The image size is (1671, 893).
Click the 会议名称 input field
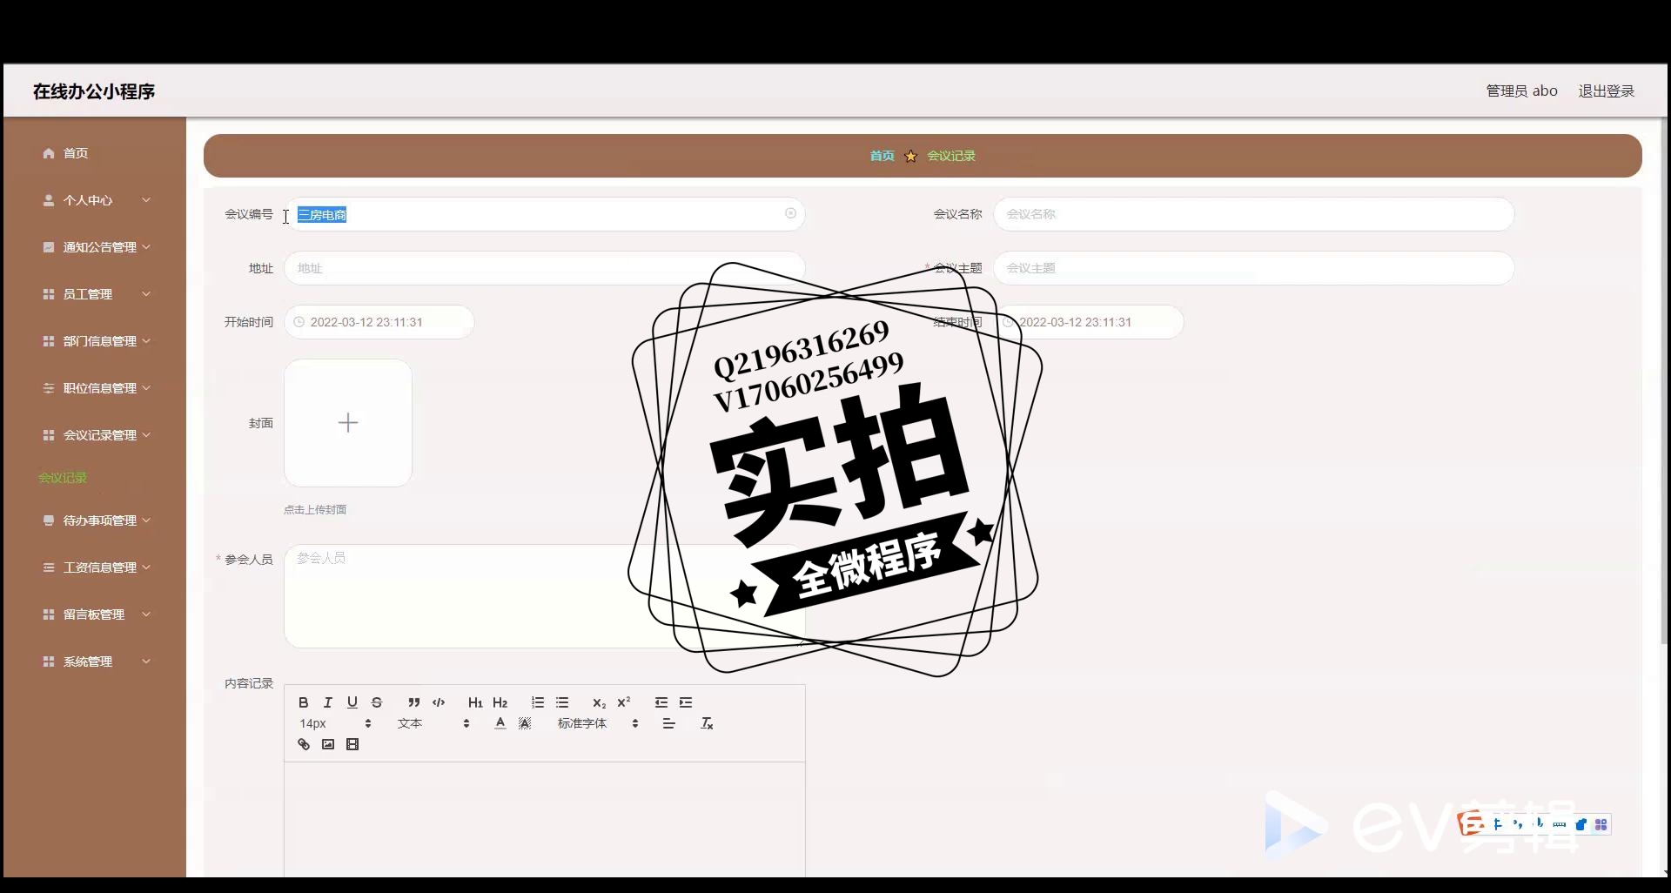(1253, 214)
